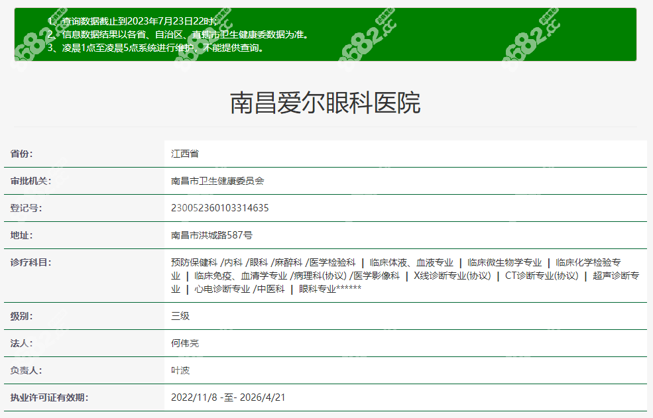Click the text 预防保健科 in departments
653x418 pixels.
pos(194,262)
